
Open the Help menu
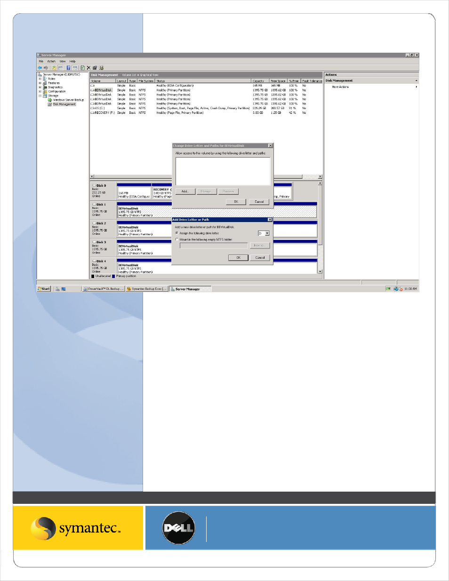pyautogui.click(x=72, y=62)
